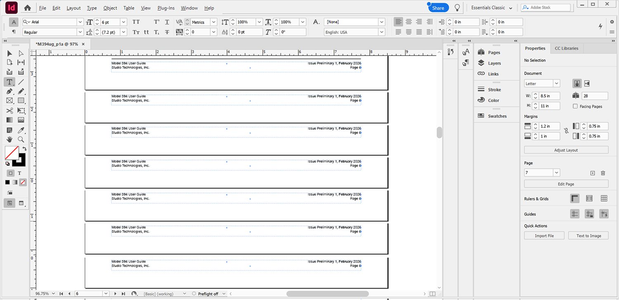Click the Adjust Layout button
Viewport: 619px width, 300px height.
[x=566, y=150]
